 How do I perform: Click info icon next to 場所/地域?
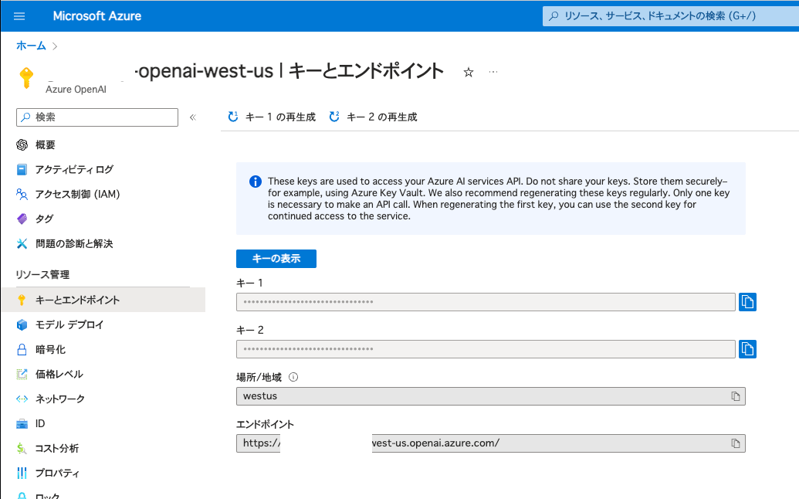tap(293, 377)
